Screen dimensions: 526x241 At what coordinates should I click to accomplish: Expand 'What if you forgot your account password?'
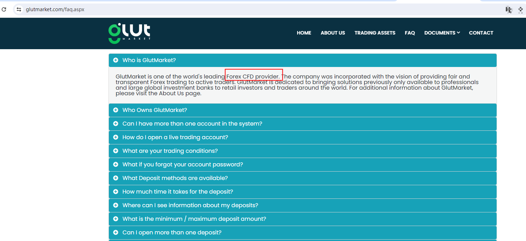(x=303, y=165)
